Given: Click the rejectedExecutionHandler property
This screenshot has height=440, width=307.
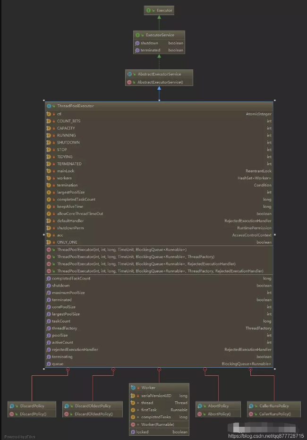Looking at the screenshot, I should 75,350.
